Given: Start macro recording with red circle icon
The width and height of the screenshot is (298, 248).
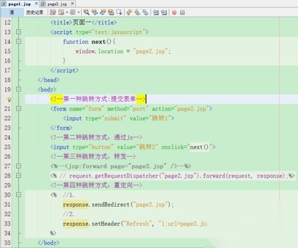Looking at the screenshot, I should [x=174, y=13].
